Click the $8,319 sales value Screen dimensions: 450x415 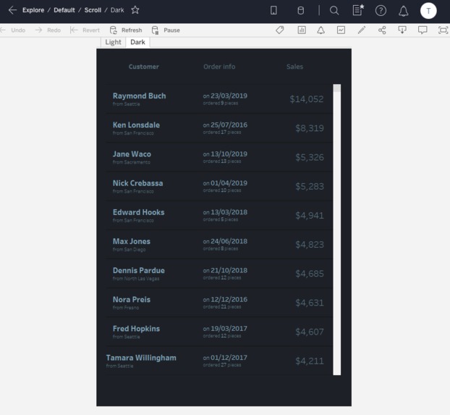point(310,128)
